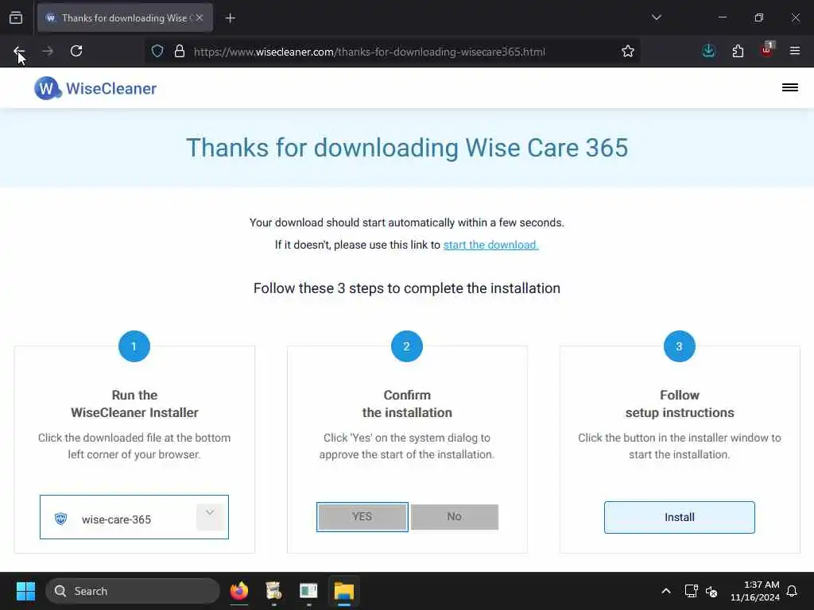The image size is (814, 610).
Task: Bookmark this page with the star icon
Action: [x=628, y=51]
